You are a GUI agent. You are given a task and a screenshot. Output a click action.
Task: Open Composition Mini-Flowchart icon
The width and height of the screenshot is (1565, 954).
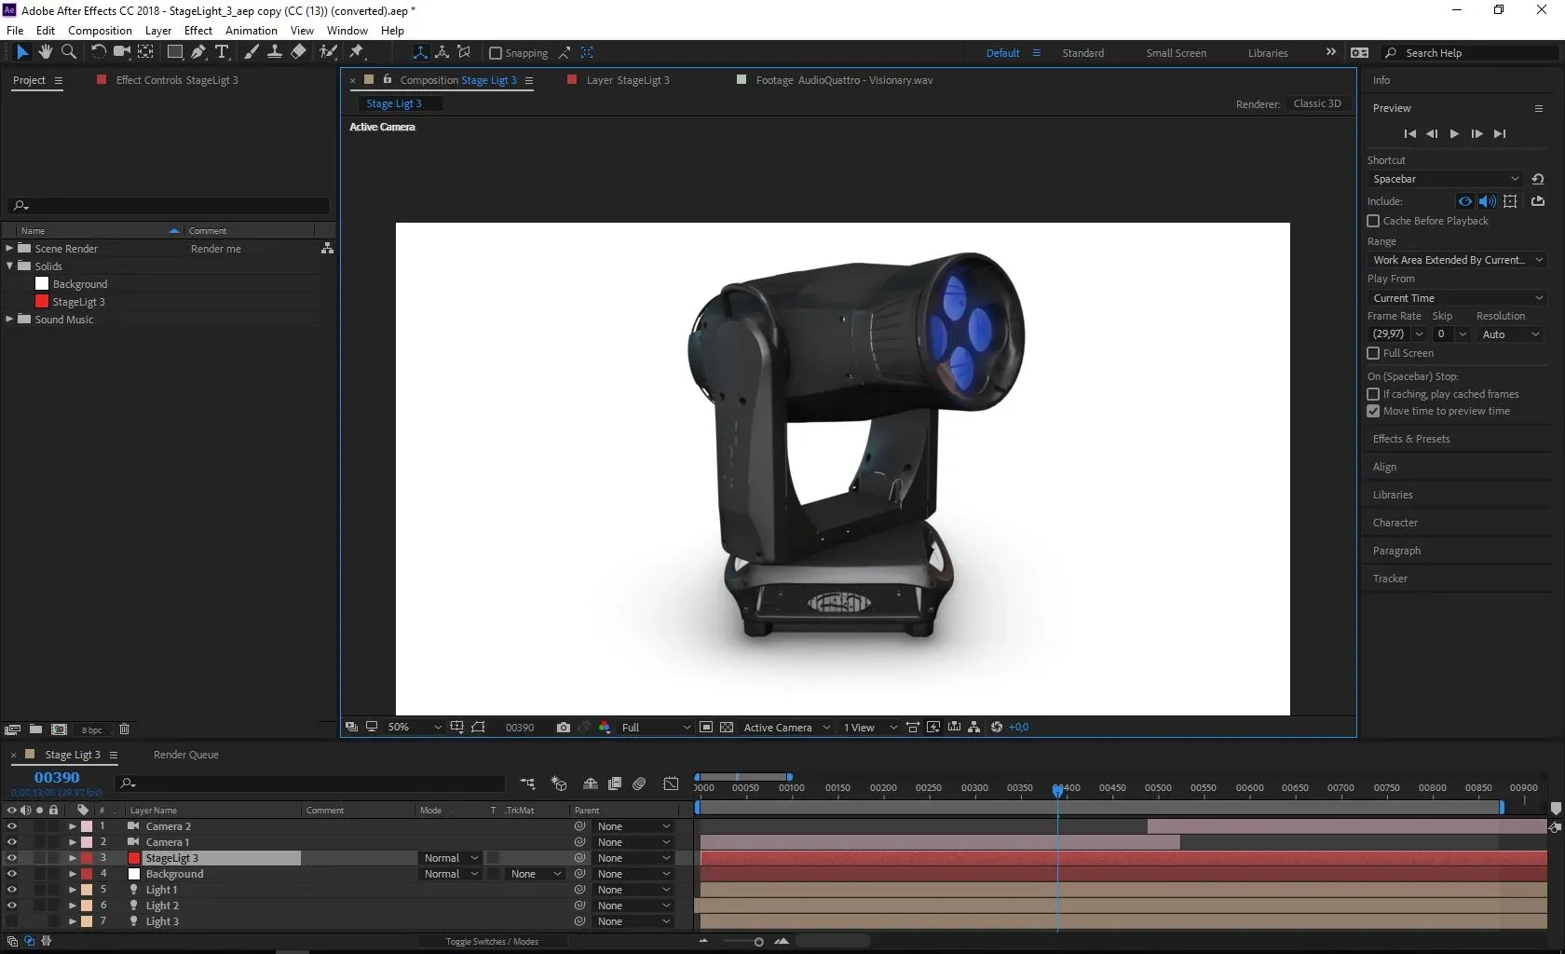[x=527, y=784]
